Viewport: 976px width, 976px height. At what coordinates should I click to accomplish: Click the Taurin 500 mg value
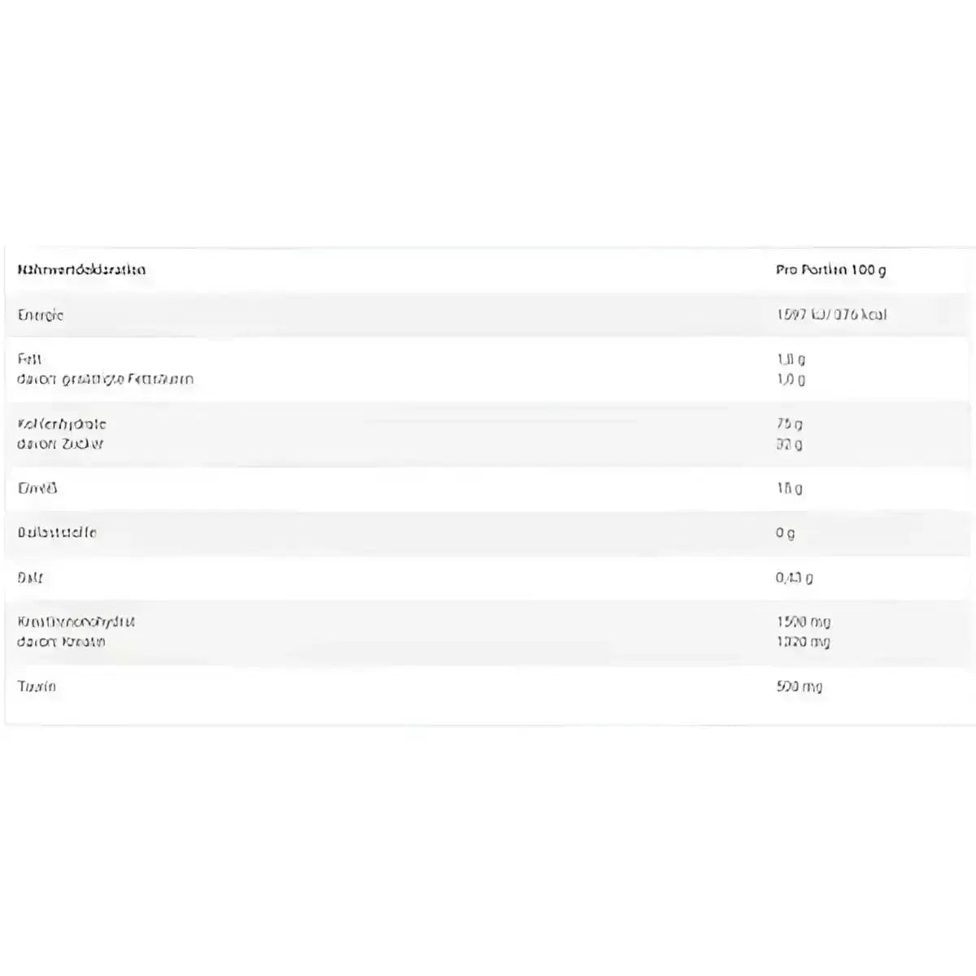800,687
